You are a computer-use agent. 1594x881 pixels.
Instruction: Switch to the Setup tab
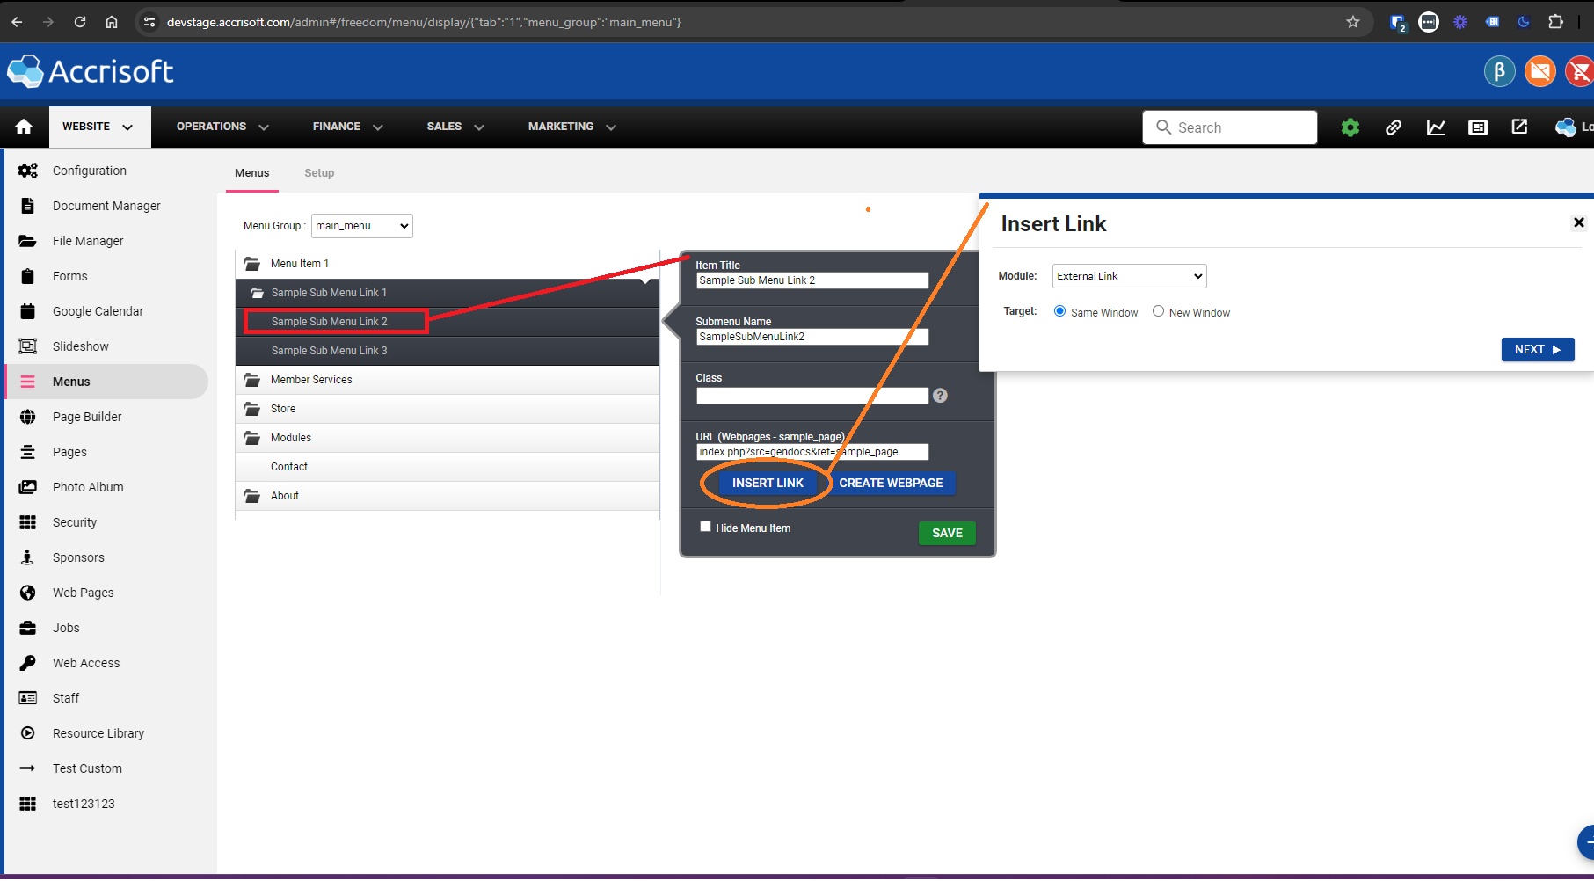click(319, 173)
